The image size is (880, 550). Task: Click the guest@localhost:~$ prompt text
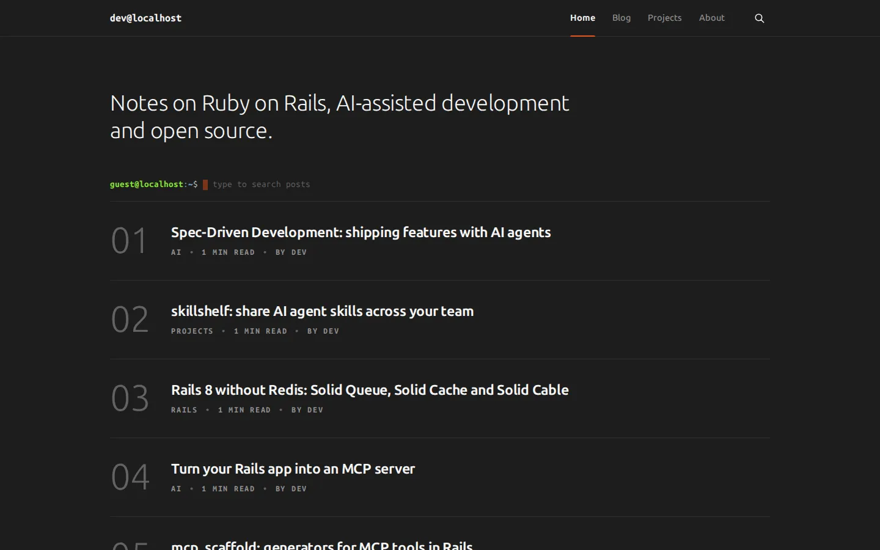(153, 184)
